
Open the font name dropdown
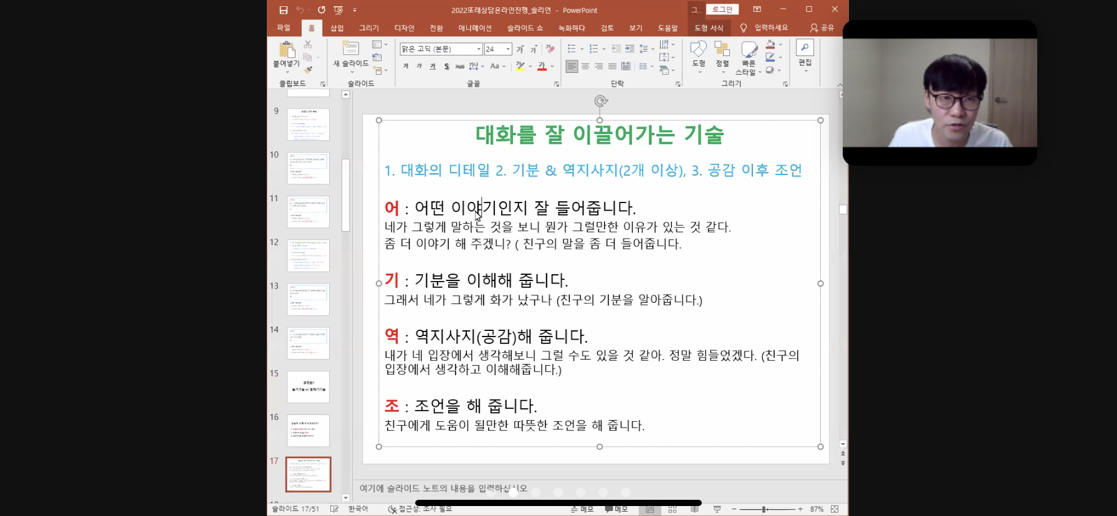(x=479, y=49)
